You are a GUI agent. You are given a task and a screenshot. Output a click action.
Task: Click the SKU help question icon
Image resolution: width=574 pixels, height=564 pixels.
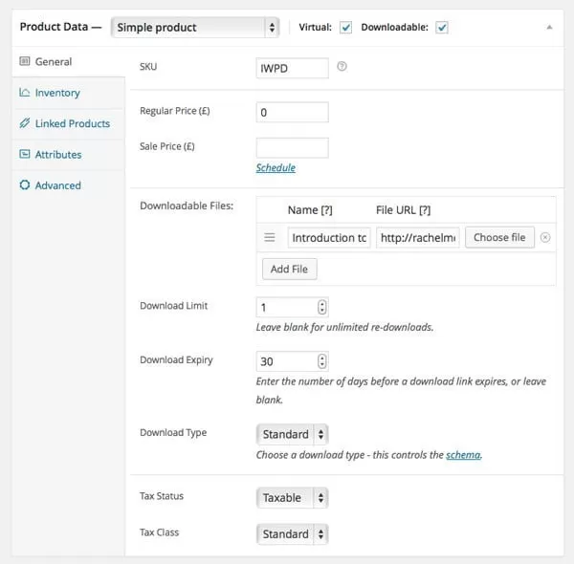click(x=342, y=67)
